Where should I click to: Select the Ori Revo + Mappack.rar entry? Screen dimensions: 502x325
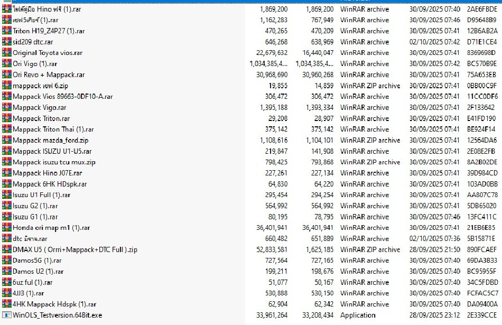pos(49,75)
